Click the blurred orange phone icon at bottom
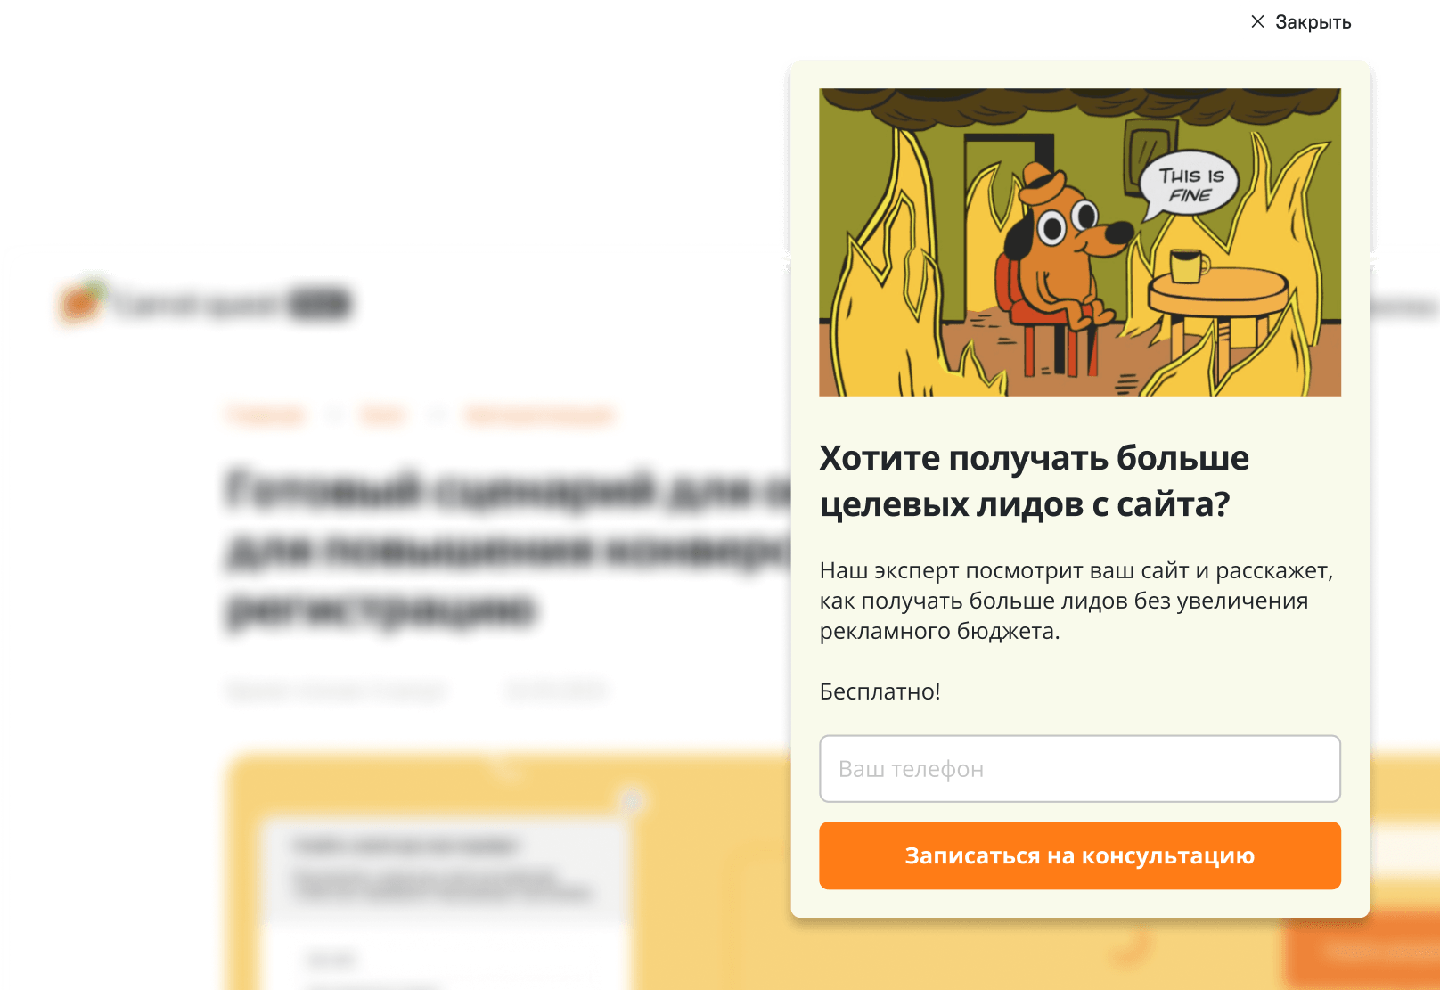The image size is (1440, 990). (1131, 948)
